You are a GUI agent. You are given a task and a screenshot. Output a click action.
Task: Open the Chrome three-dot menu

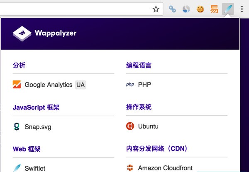[x=242, y=9]
